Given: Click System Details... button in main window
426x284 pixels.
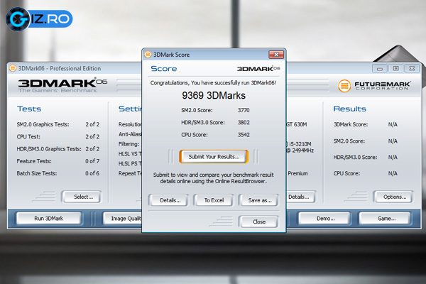Looking at the screenshot, I should pyautogui.click(x=300, y=197).
